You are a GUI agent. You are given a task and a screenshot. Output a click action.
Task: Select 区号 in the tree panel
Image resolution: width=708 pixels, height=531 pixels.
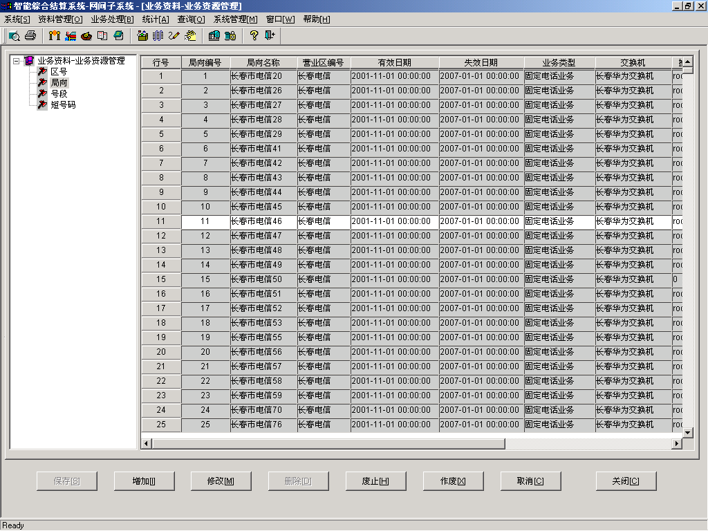point(59,72)
